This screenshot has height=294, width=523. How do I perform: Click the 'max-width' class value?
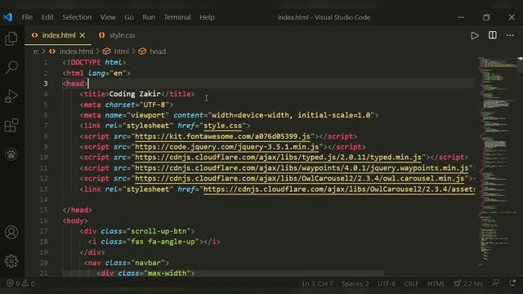coord(167,273)
